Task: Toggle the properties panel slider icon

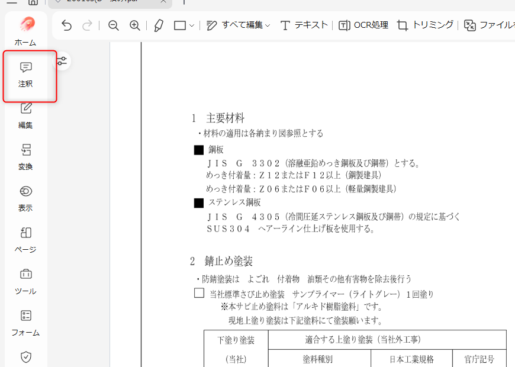Action: 62,60
